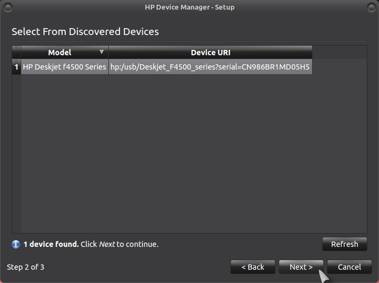
Task: Click the top-left window corner button
Action: pyautogui.click(x=8, y=7)
